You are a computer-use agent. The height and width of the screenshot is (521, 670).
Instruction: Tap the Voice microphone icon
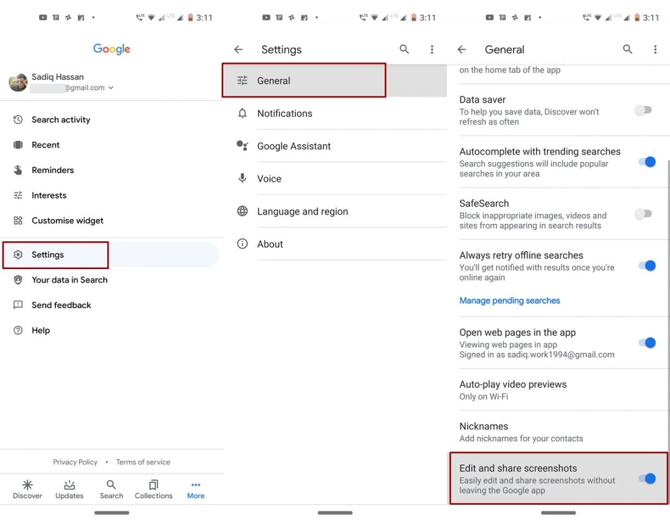click(243, 179)
